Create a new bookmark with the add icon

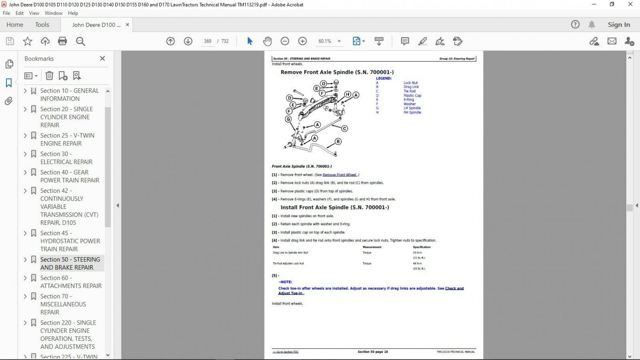pyautogui.click(x=63, y=75)
